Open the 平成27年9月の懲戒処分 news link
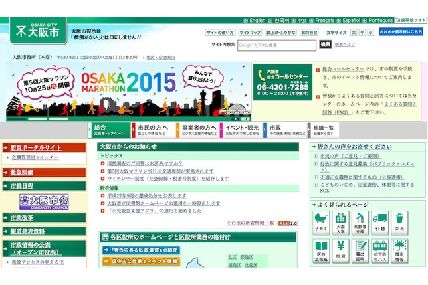The height and width of the screenshot is (285, 428). click(x=146, y=196)
